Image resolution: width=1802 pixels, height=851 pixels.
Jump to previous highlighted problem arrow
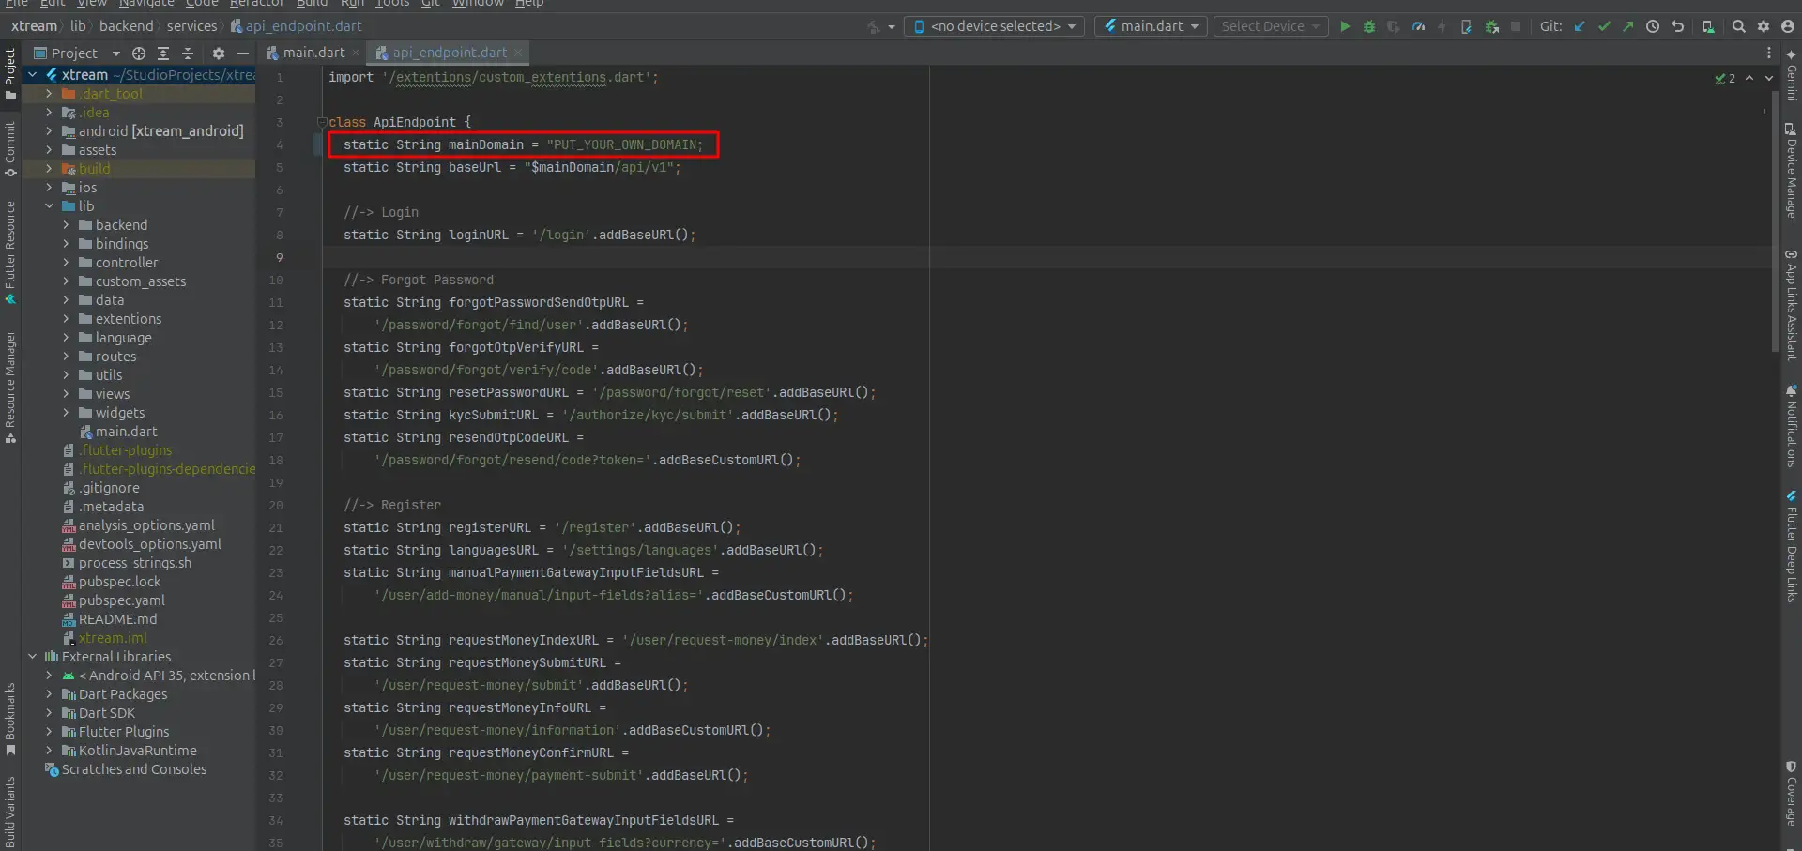click(x=1749, y=79)
